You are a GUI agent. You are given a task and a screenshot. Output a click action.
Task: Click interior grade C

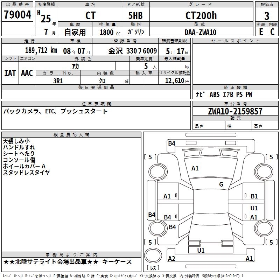coord(272,32)
